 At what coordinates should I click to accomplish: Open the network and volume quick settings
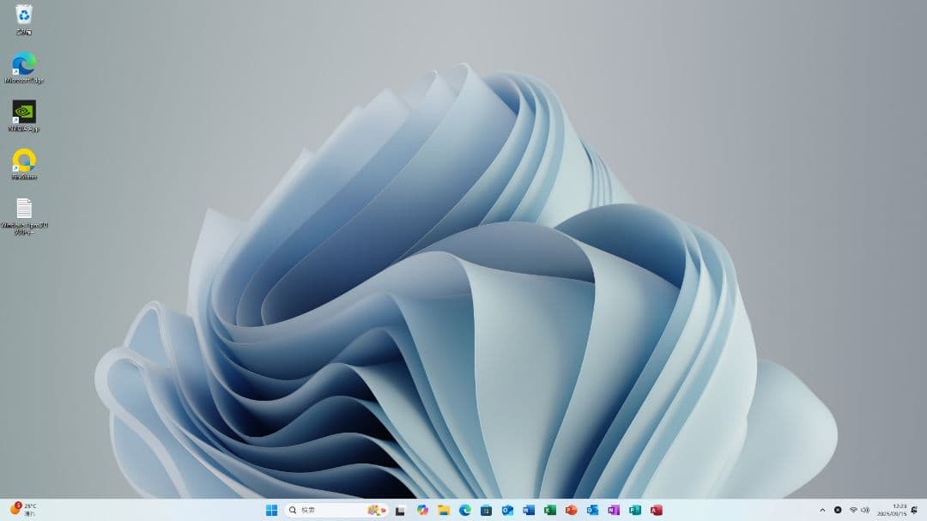858,510
